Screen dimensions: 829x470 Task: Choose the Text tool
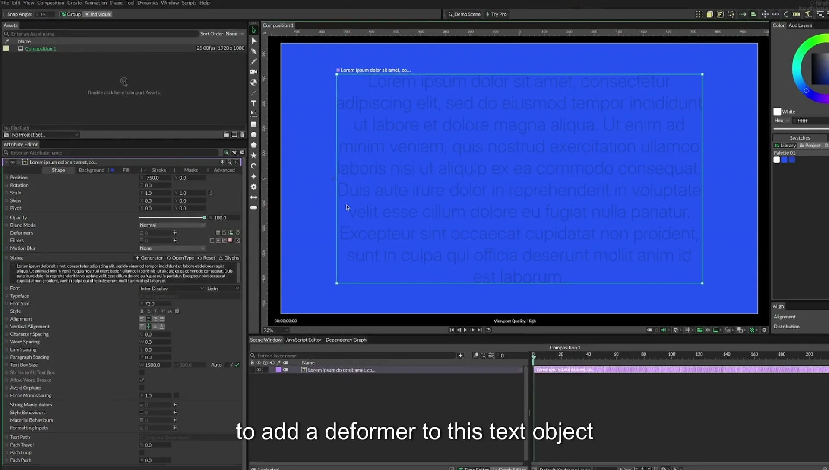pos(254,103)
